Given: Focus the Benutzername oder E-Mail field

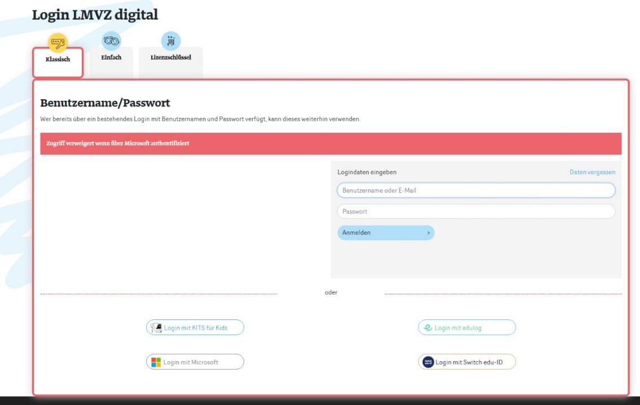Looking at the screenshot, I should tap(476, 190).
